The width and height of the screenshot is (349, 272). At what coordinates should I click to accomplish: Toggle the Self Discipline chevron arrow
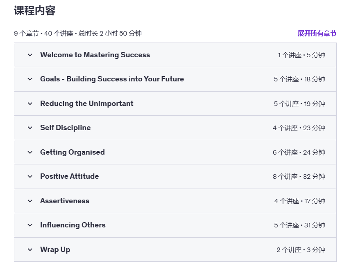pos(30,128)
